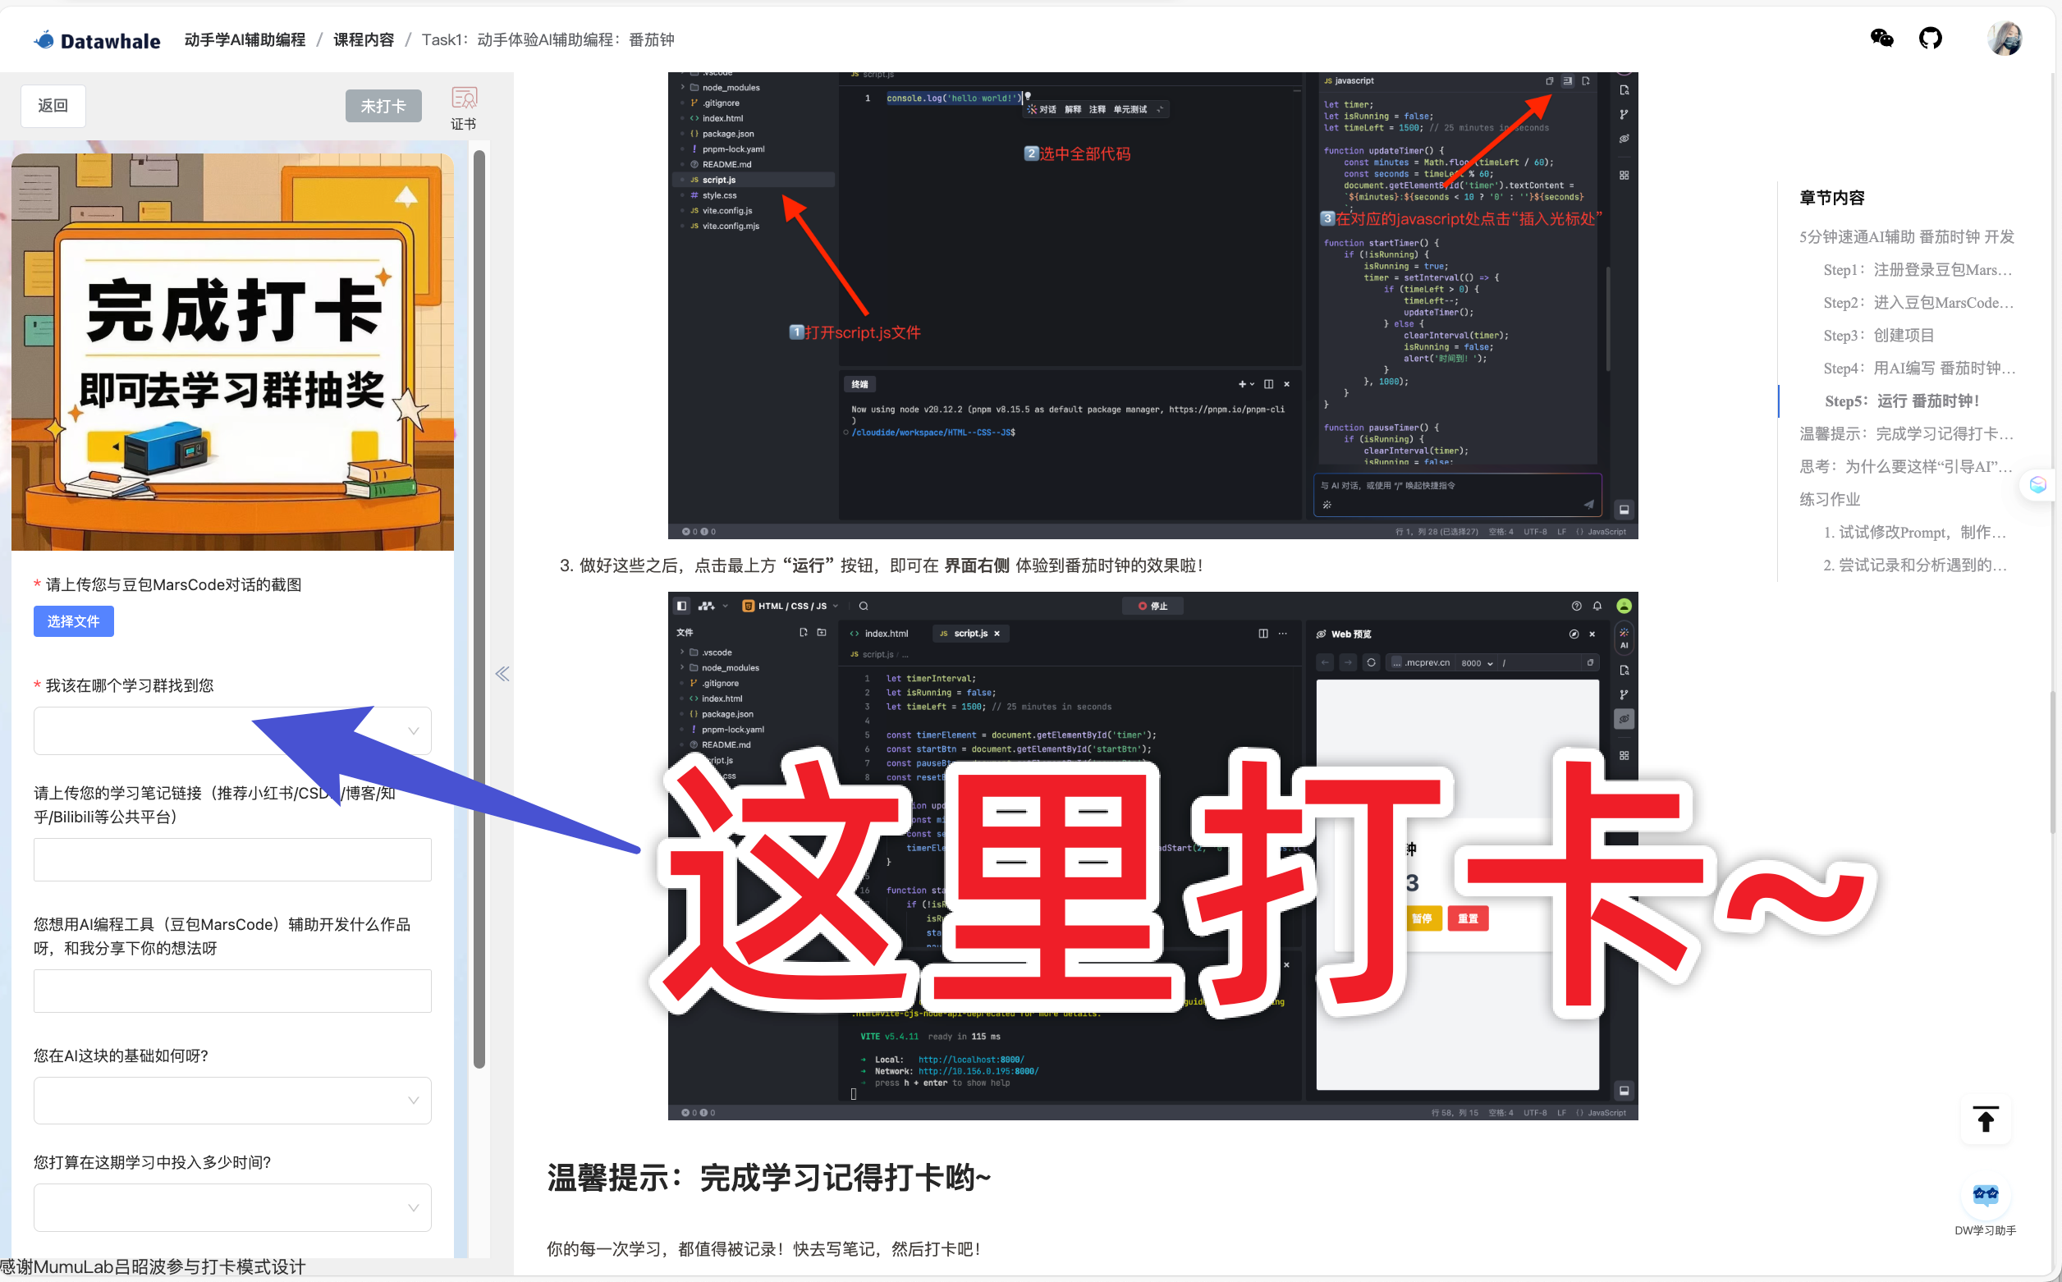
Task: Collapse the left panel with double-chevron arrow
Action: click(x=502, y=674)
